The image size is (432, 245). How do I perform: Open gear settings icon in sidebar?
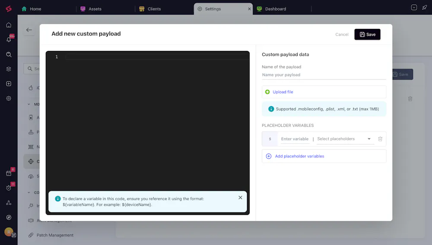[x=9, y=98]
